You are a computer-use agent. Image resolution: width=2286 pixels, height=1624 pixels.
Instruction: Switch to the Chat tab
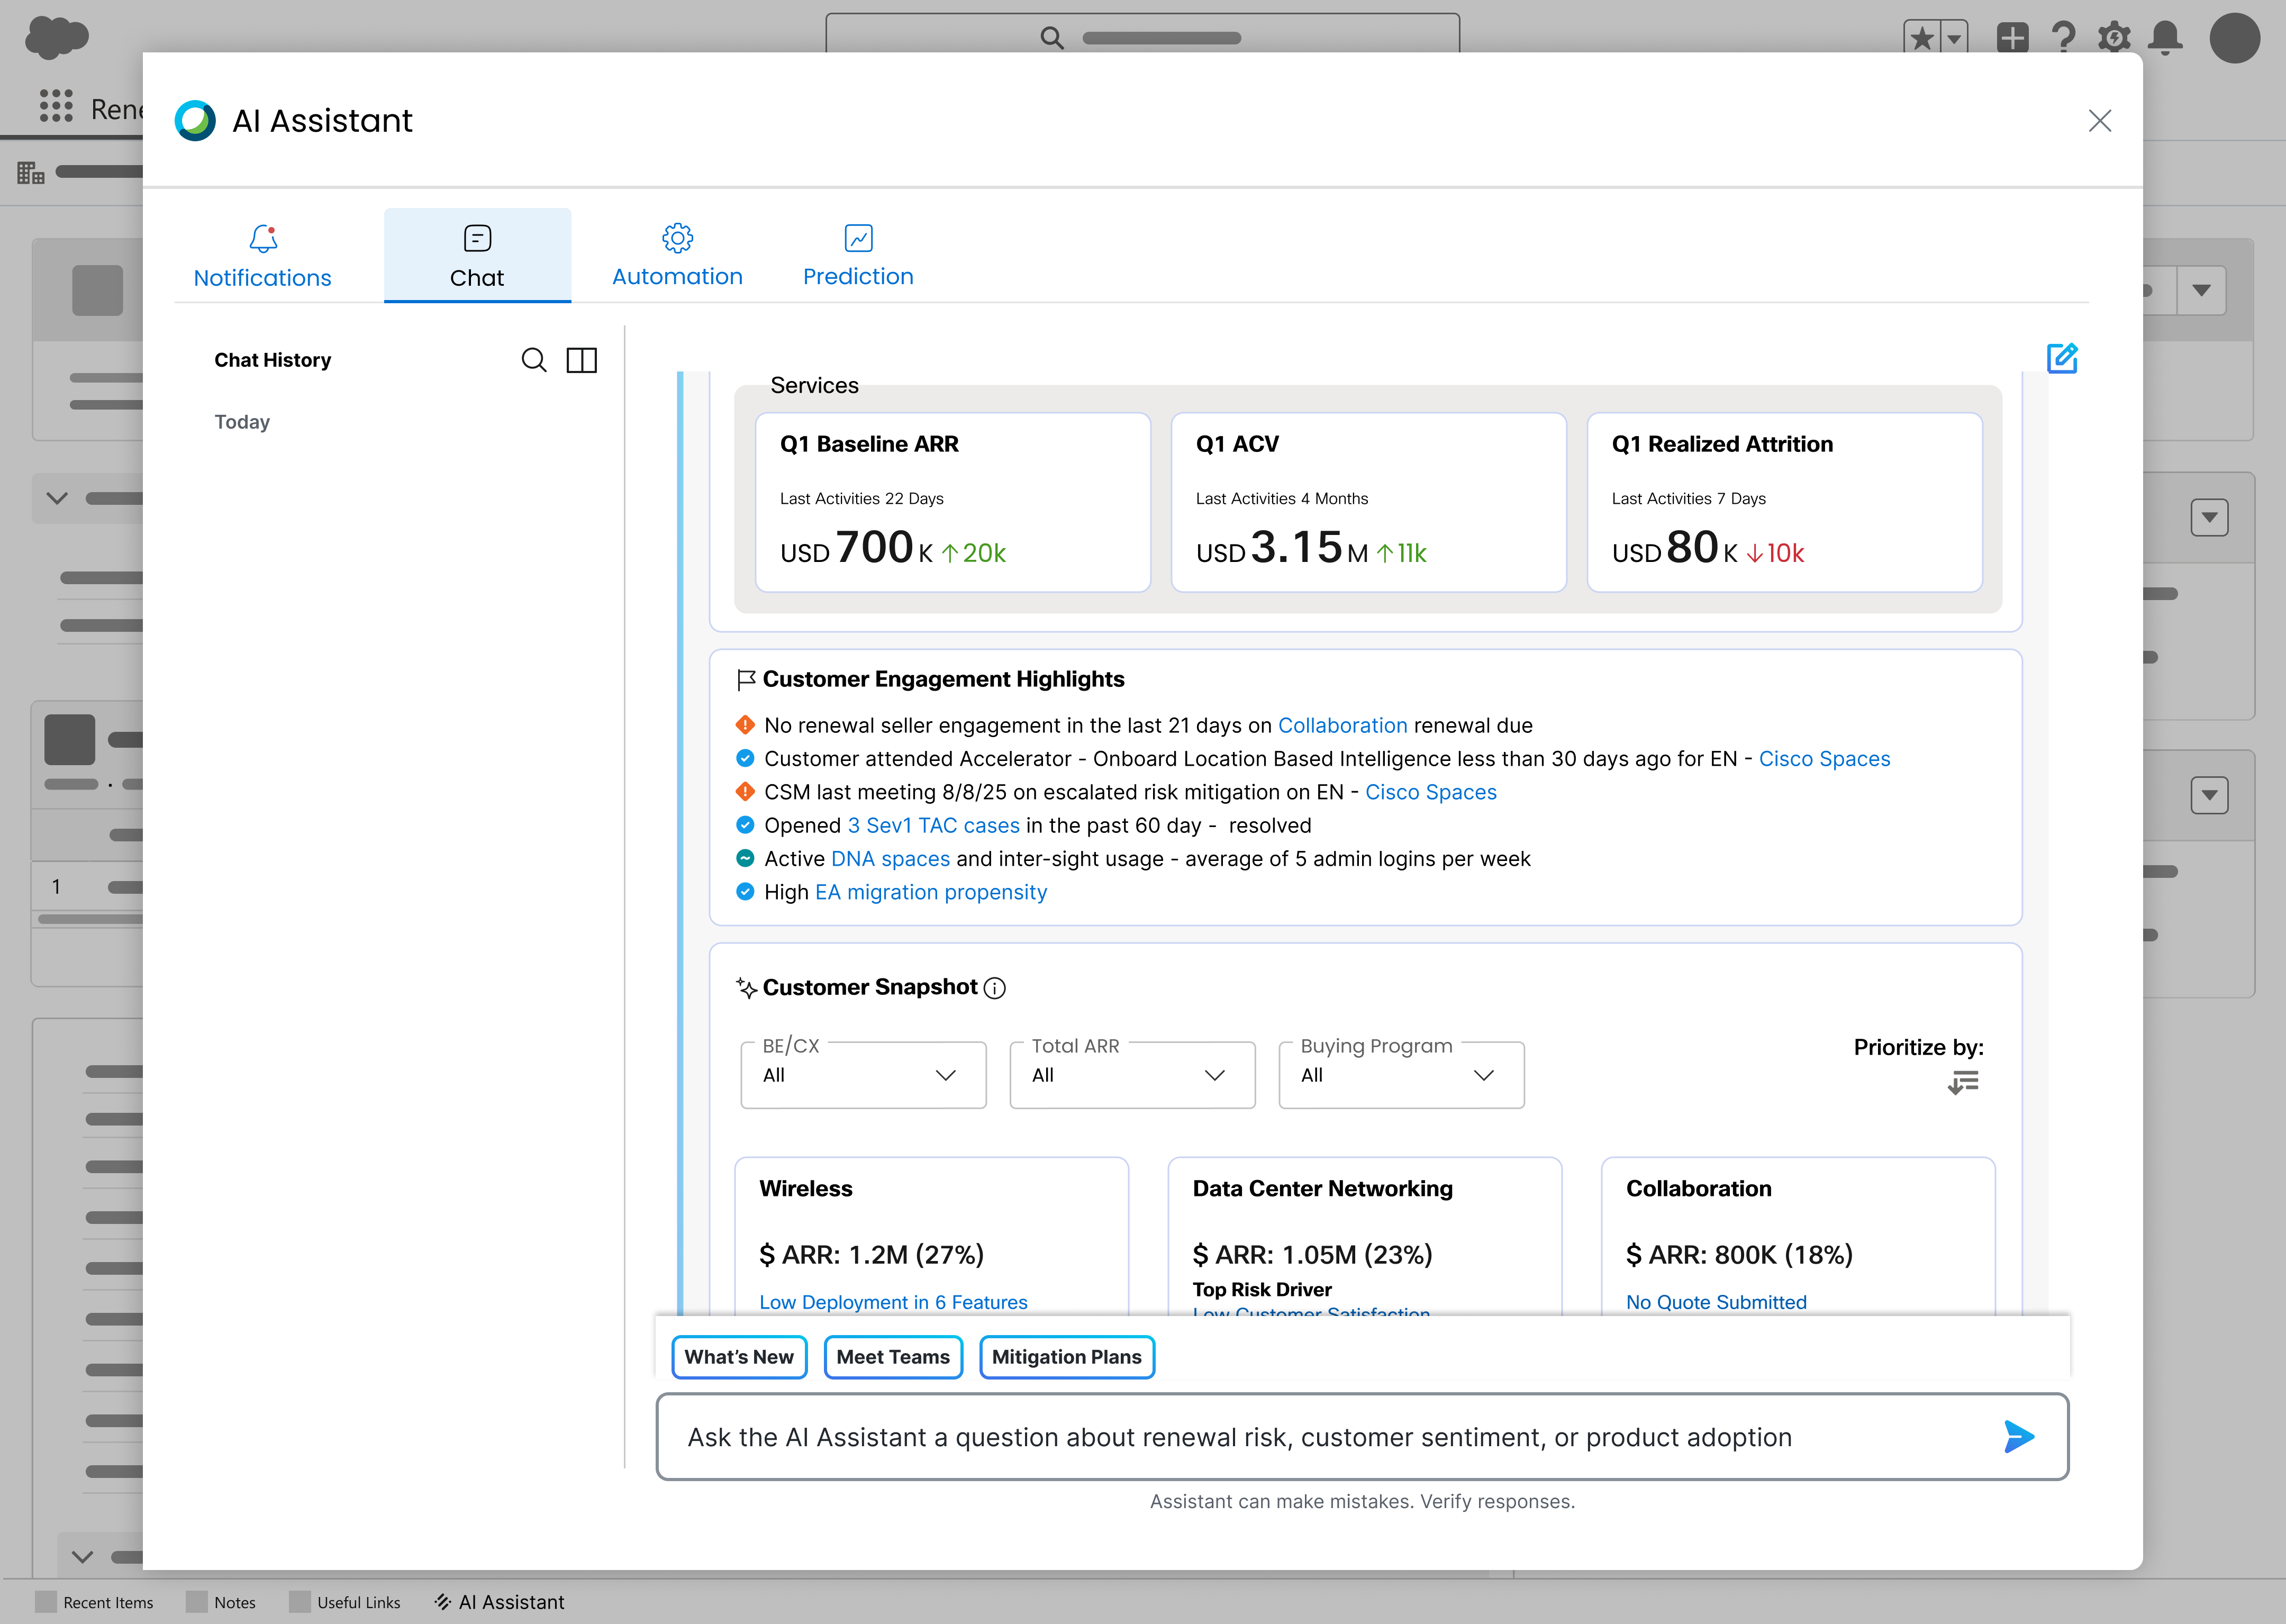pos(477,256)
